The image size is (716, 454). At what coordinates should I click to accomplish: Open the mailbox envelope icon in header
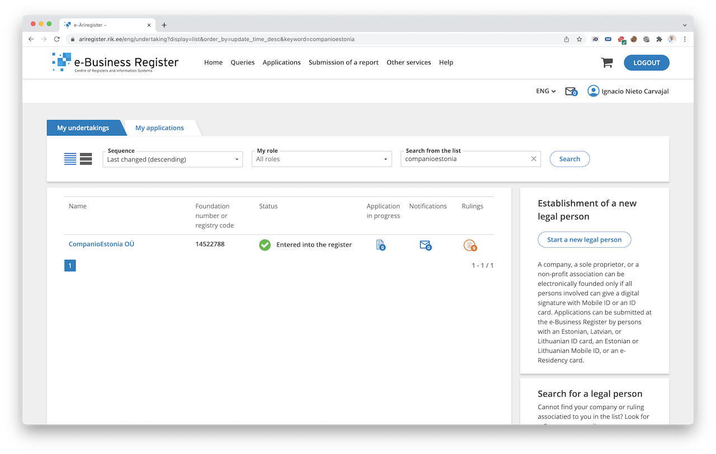pyautogui.click(x=570, y=91)
